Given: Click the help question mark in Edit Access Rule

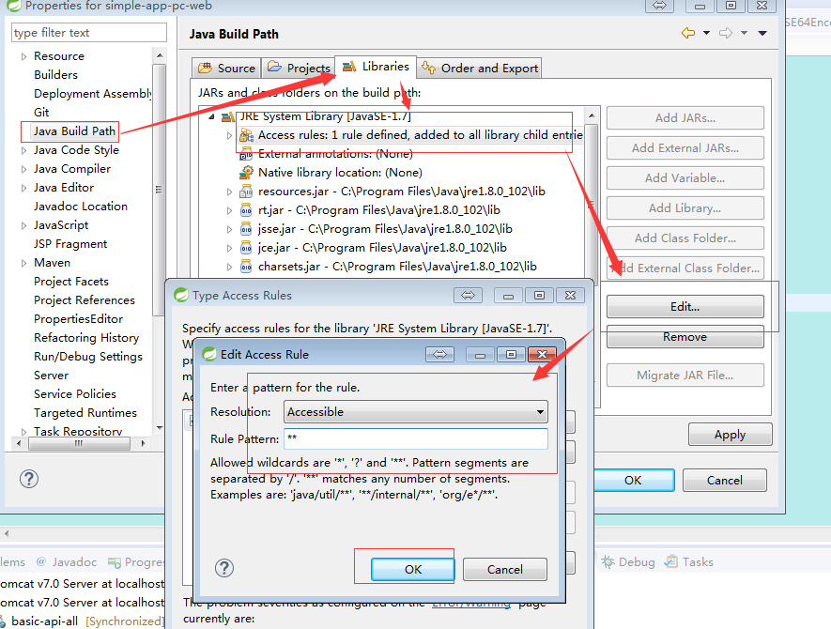Looking at the screenshot, I should (x=224, y=568).
